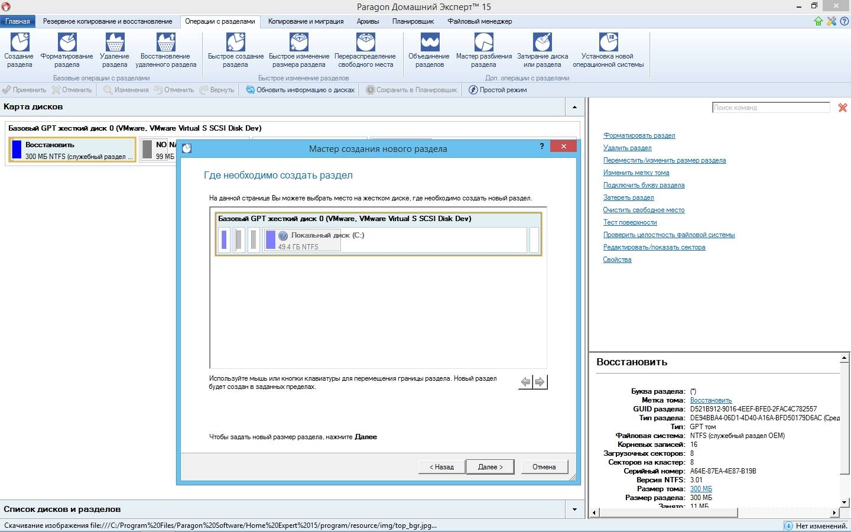Viewport: 851px width, 532px height.
Task: Click Удаление раздела ribbon icon
Action: 115,43
